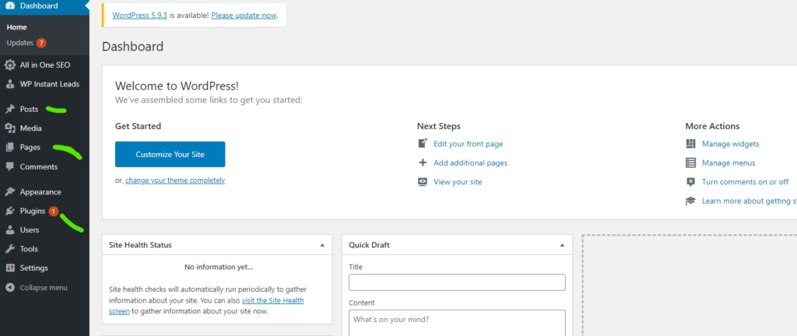Screen dimensions: 797x336
Task: Click the monitor icon beside View your site
Action: [423, 182]
